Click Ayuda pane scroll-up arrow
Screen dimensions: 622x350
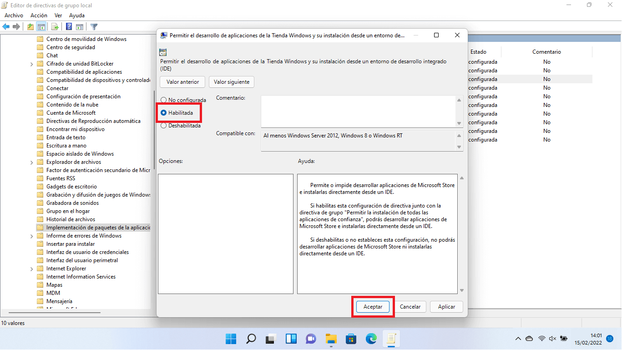click(462, 178)
